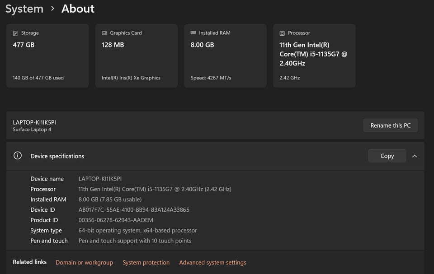This screenshot has height=274, width=434.
Task: Collapse the Device specifications section
Action: tap(415, 156)
